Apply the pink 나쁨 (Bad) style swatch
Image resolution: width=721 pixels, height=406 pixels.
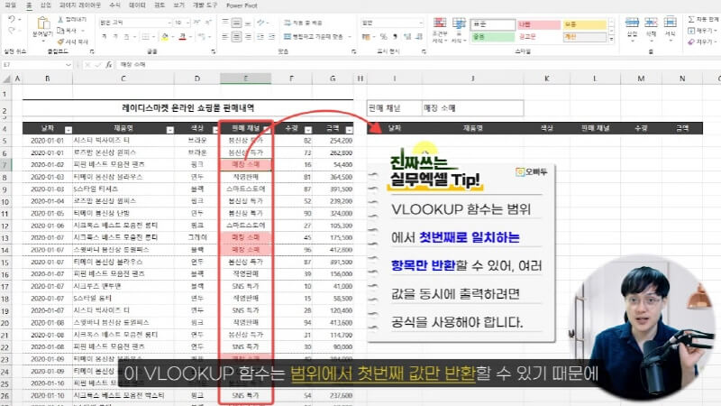[538, 24]
